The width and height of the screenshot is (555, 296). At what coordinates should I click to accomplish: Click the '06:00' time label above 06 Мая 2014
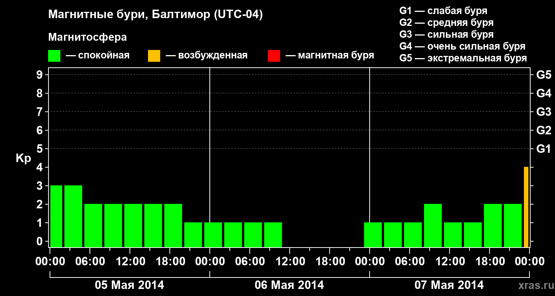point(250,261)
